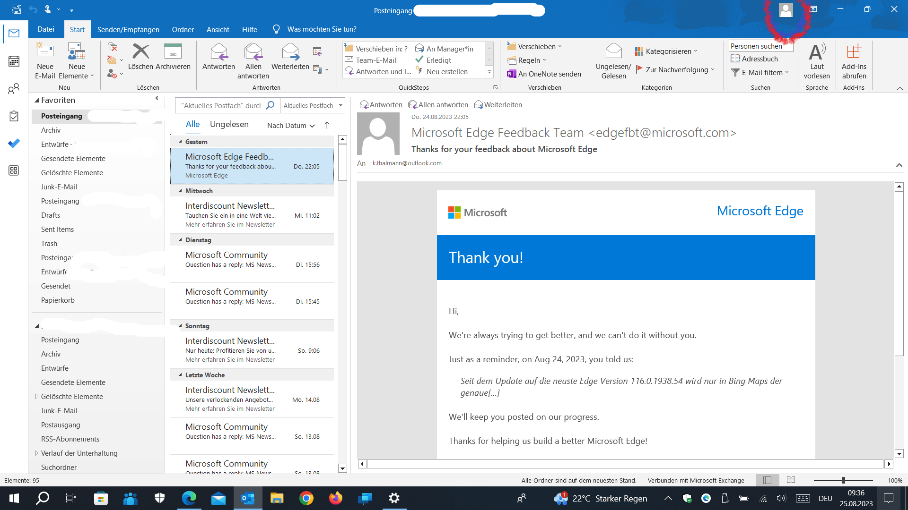Click An OneNote senden button
Viewport: 908px width, 510px height.
(544, 74)
